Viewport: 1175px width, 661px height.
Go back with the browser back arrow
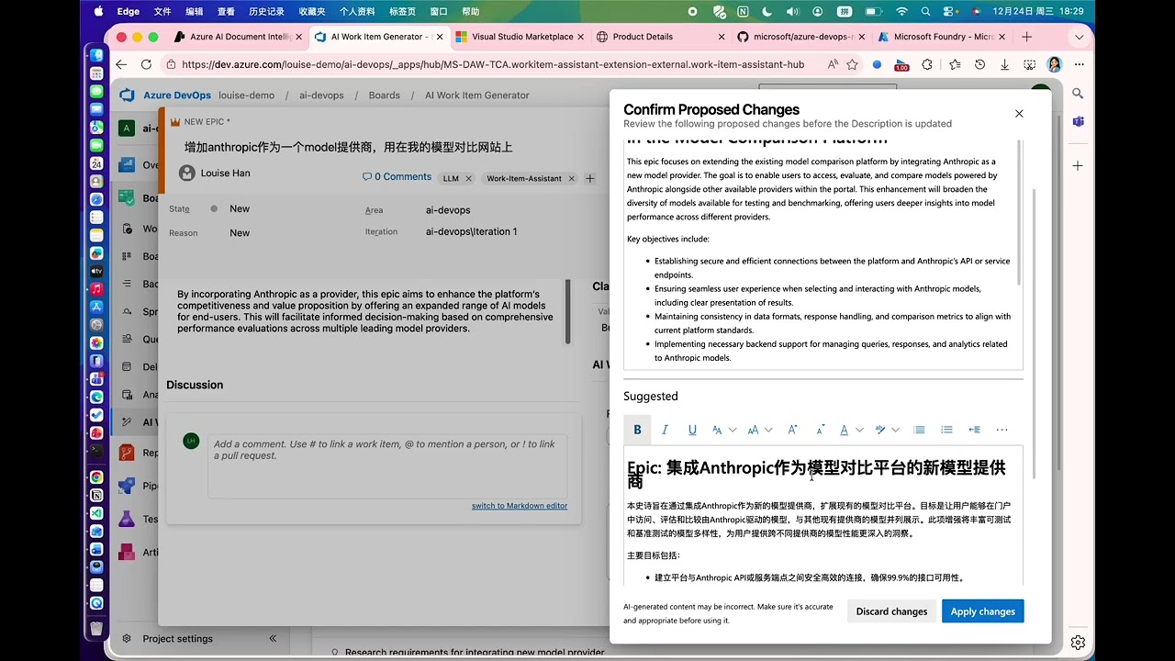(121, 64)
